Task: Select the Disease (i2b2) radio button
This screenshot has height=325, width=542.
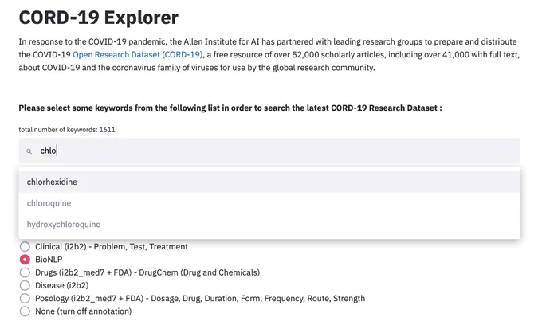Action: [25, 285]
